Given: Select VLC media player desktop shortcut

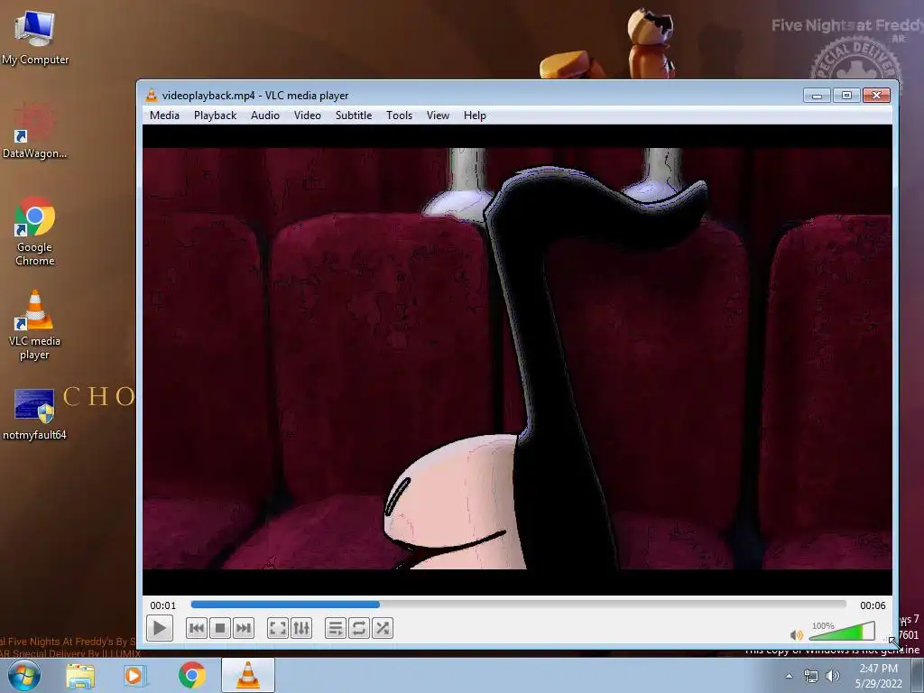Looking at the screenshot, I should 35,325.
